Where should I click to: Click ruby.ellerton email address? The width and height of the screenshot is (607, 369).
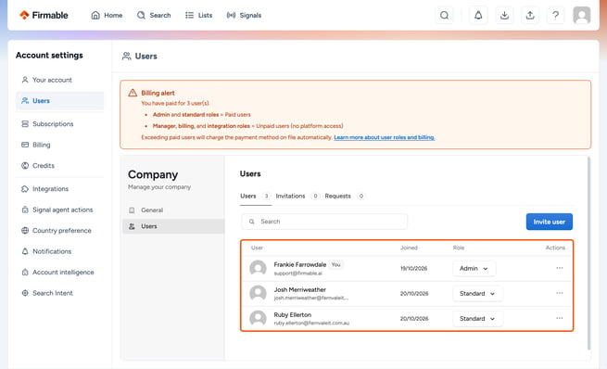point(311,323)
